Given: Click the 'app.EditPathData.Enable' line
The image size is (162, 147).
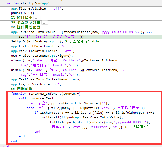Looking at the screenshot, I should tap(42, 46).
